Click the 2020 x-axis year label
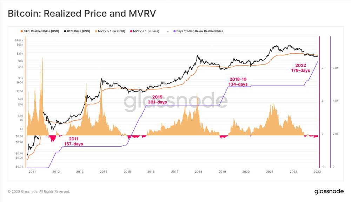Viewport: 351px width, 202px height. coord(246,172)
